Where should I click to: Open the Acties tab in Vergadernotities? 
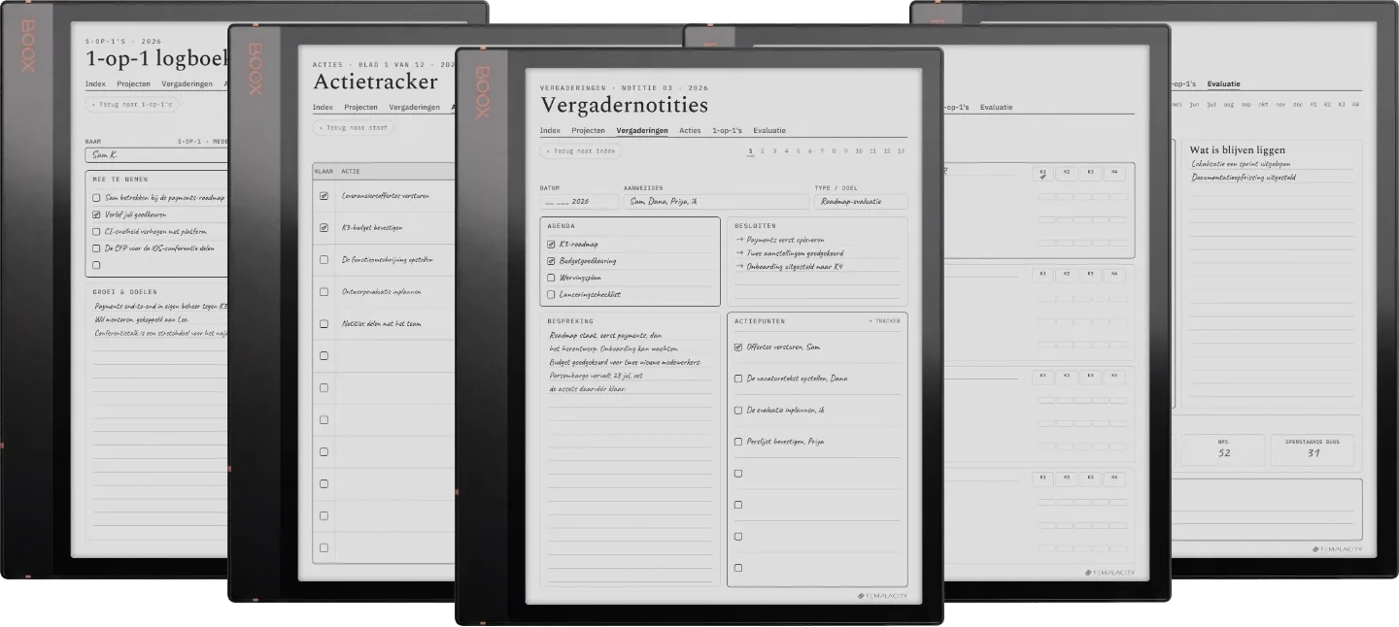(690, 130)
